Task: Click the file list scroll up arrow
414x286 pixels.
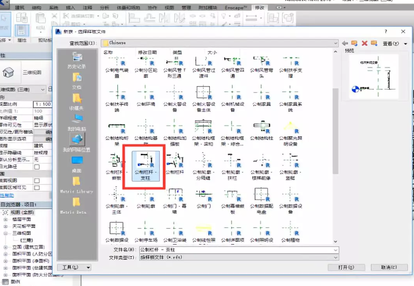Action: tap(335, 52)
